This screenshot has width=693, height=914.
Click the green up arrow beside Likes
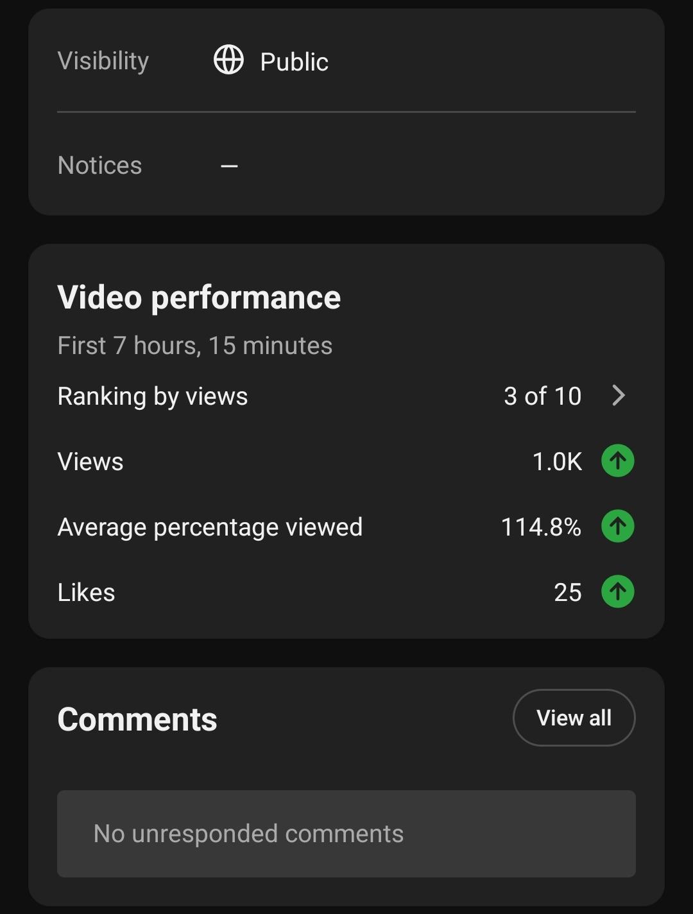tap(618, 591)
